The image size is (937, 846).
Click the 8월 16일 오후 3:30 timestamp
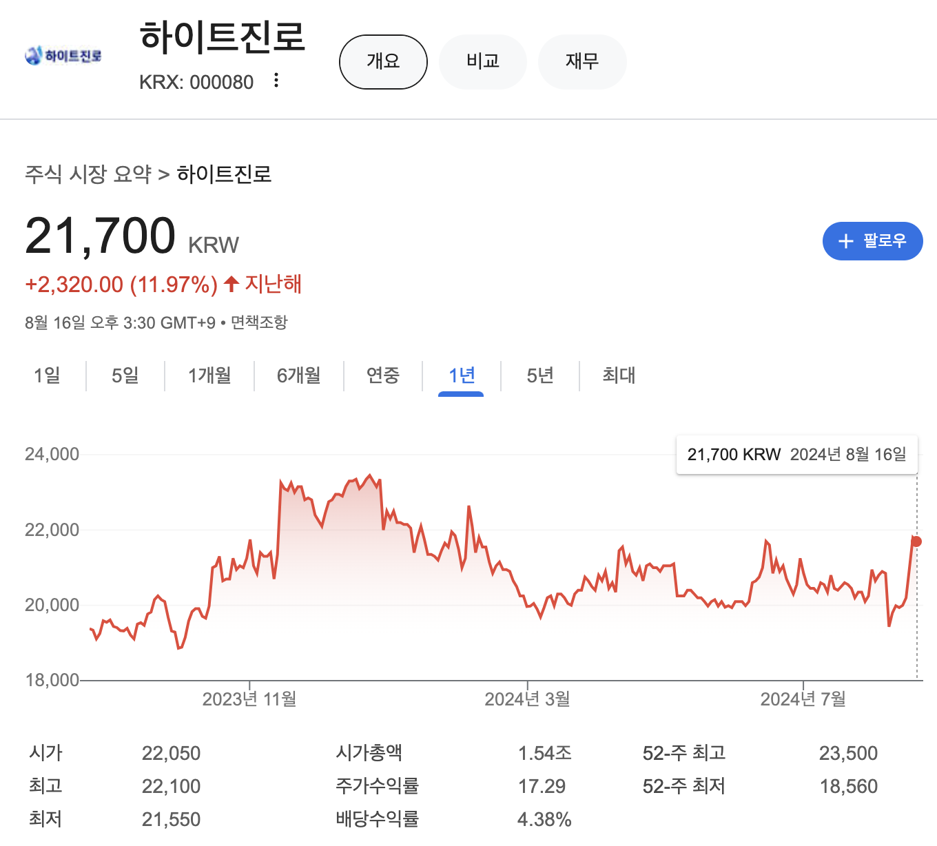(x=120, y=322)
